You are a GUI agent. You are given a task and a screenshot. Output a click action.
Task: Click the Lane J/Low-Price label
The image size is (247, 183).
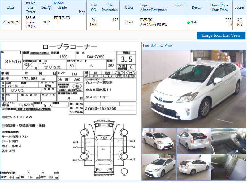coord(158,46)
